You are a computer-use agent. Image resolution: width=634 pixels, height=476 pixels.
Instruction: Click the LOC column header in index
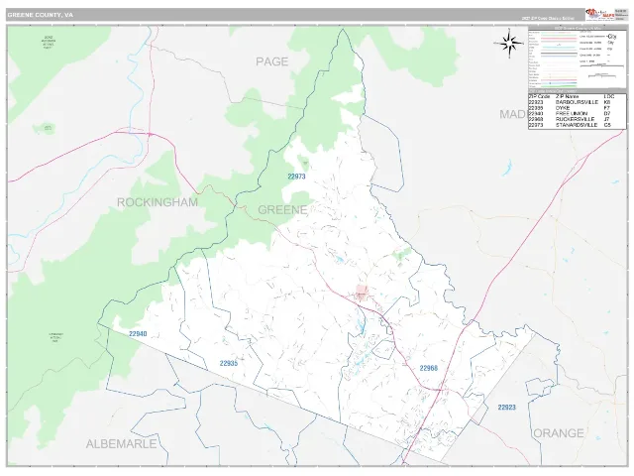(609, 97)
